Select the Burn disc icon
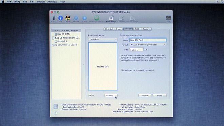This screenshot has width=224, height=126. tap(68, 18)
